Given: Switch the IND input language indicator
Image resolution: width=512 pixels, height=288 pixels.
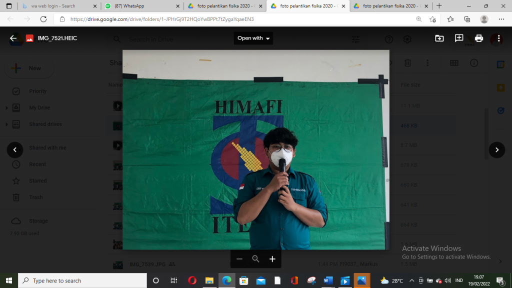Looking at the screenshot, I should pyautogui.click(x=459, y=280).
